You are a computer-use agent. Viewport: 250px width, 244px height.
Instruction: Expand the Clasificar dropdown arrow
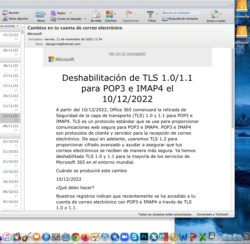coord(115,14)
